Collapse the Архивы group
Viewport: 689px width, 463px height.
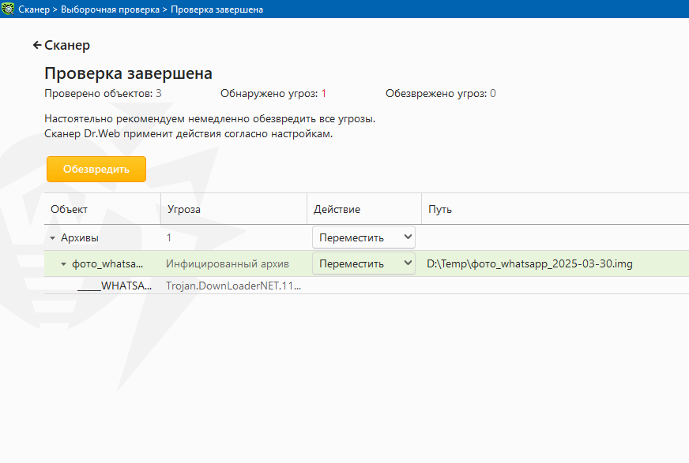tap(53, 238)
